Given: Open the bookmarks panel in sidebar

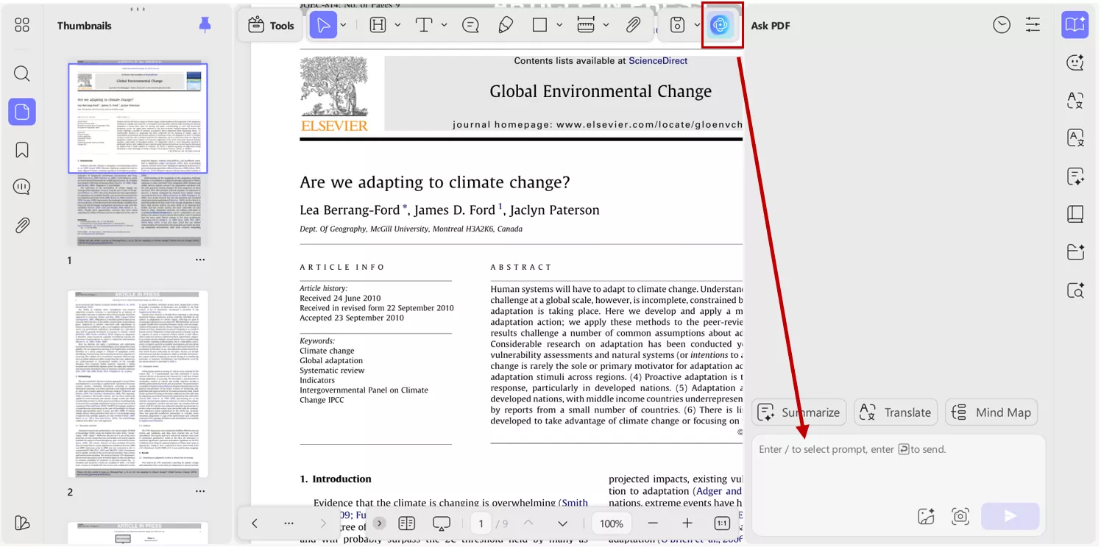Looking at the screenshot, I should click(22, 150).
